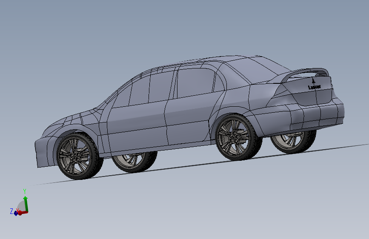Select the trunk lid face below the badge
This screenshot has width=369, height=239.
pos(313,97)
